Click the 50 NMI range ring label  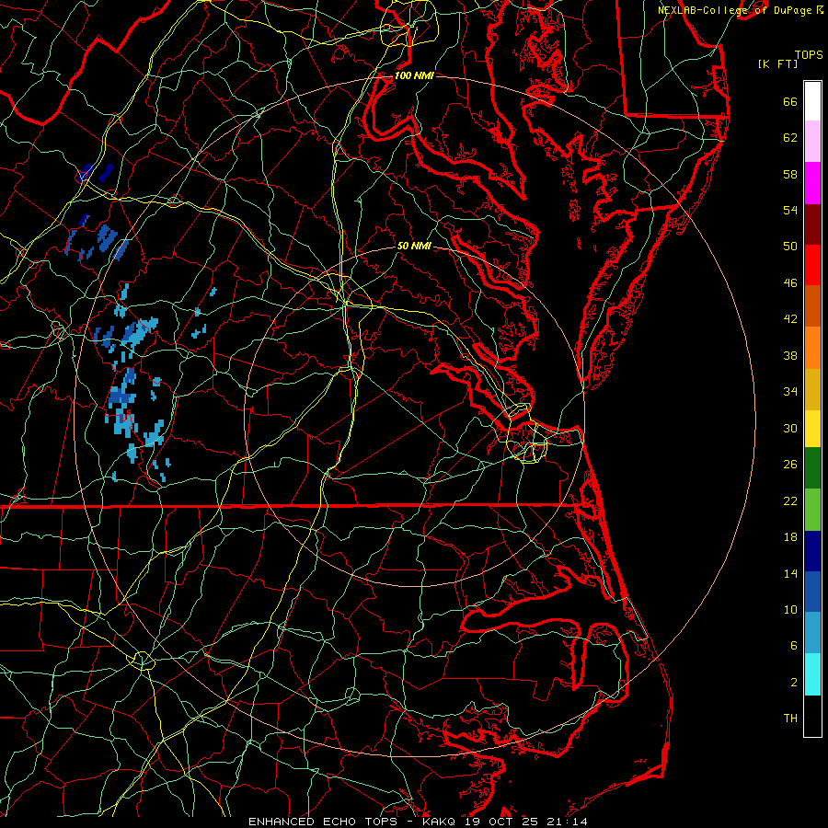click(414, 246)
